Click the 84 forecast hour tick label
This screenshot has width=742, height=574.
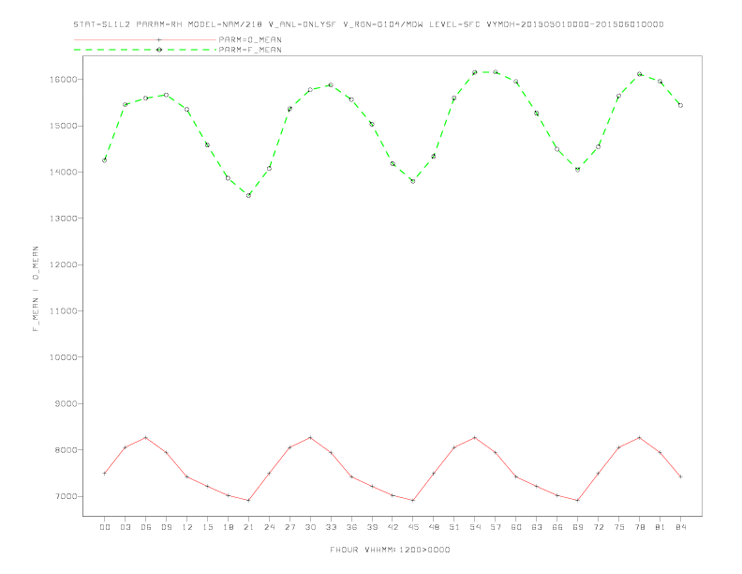680,527
